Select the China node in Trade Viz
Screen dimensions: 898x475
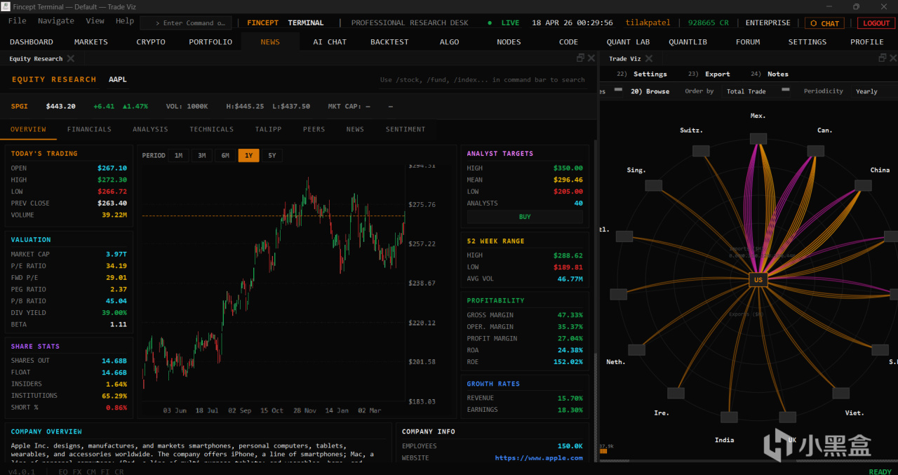click(864, 185)
